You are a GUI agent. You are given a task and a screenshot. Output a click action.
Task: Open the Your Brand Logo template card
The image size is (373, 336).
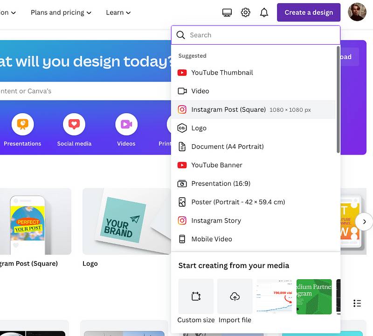(127, 222)
